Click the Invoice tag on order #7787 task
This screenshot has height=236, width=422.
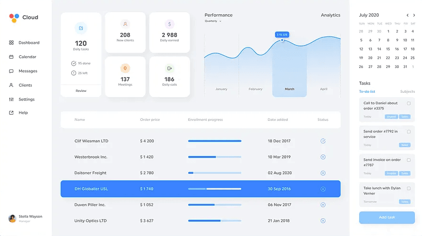coord(392,173)
